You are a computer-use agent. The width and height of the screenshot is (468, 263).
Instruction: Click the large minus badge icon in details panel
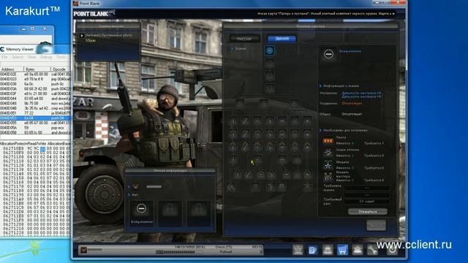tap(328, 54)
